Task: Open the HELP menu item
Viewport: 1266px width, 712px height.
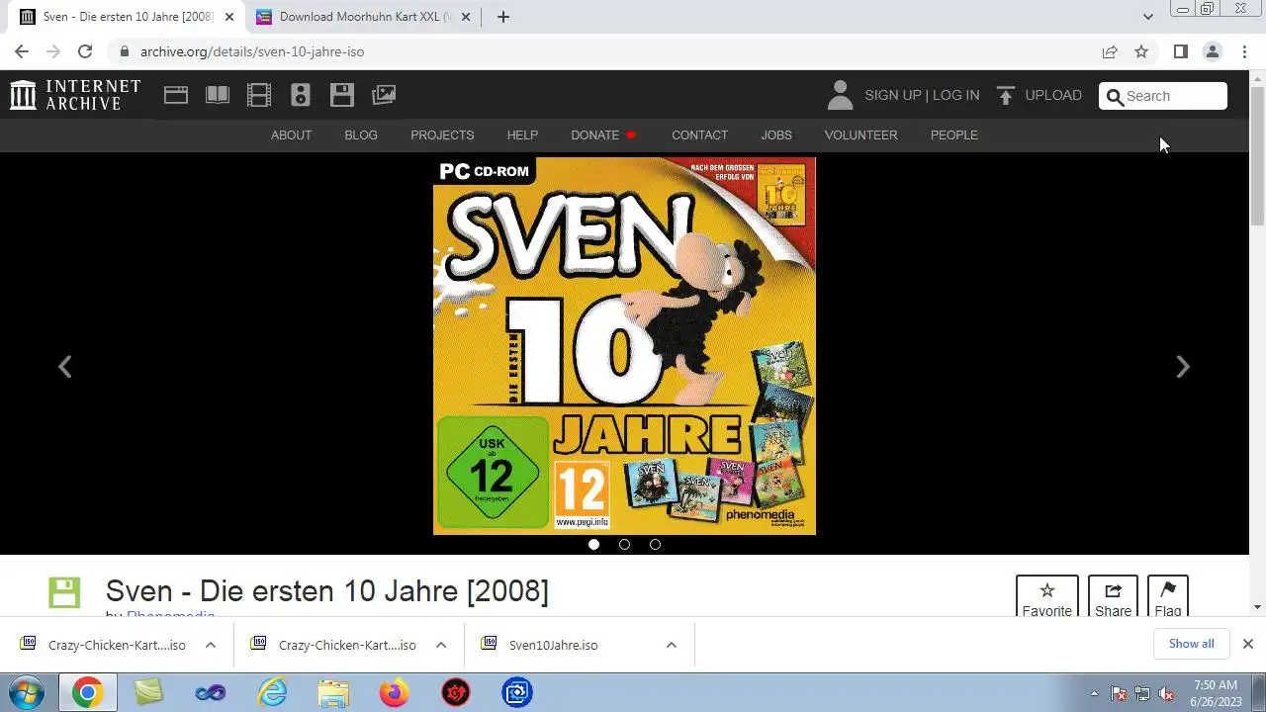Action: point(522,135)
